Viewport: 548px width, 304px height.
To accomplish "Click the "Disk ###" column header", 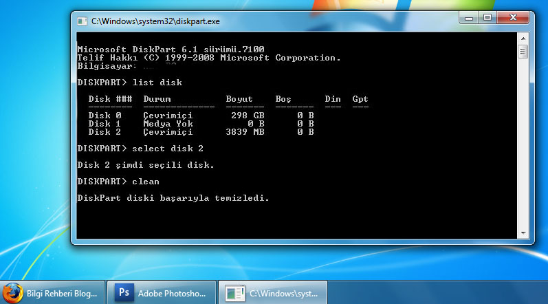I will coord(110,99).
